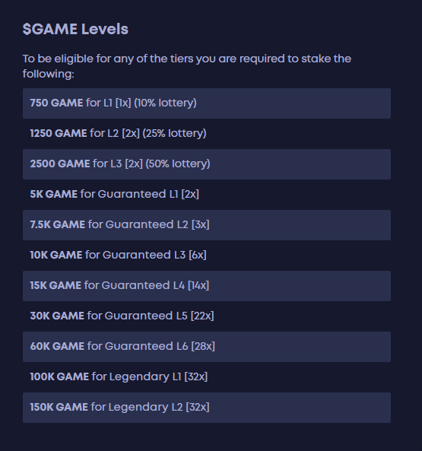Click the bold '100K GAME' amount
The image size is (422, 451).
coord(59,376)
